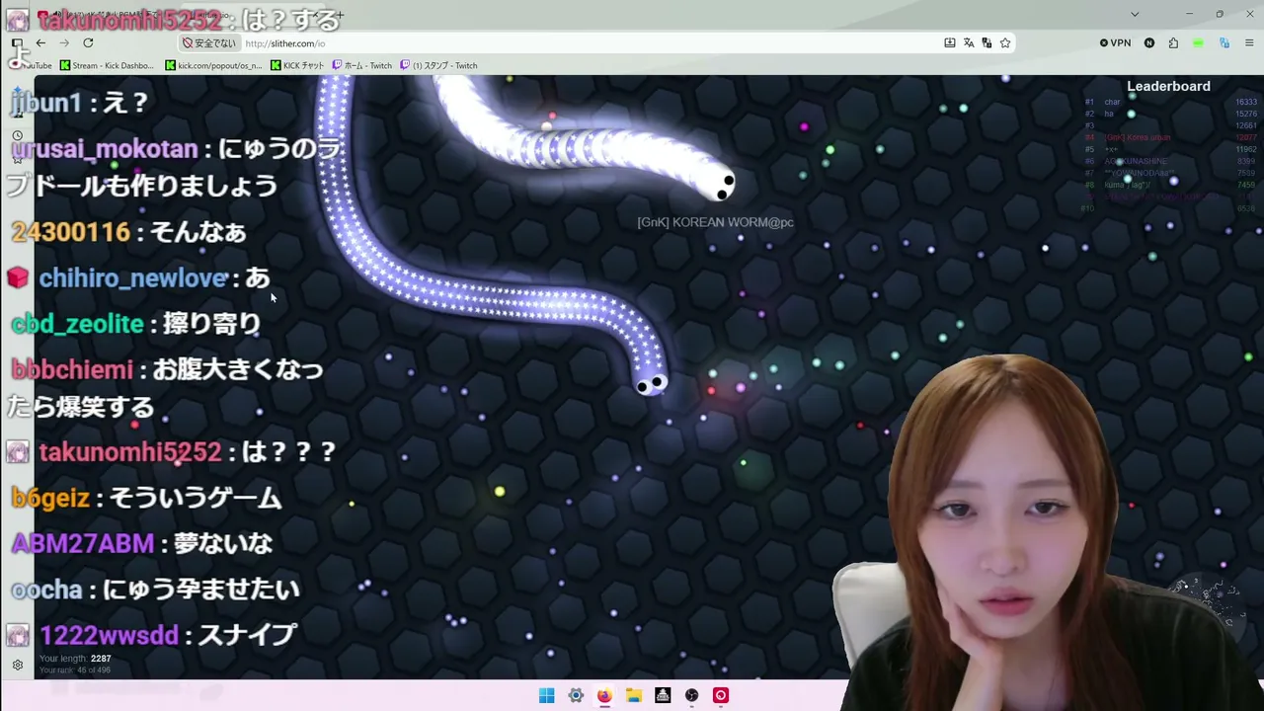
Task: Expand the list-all-tabs chevron
Action: click(1135, 14)
